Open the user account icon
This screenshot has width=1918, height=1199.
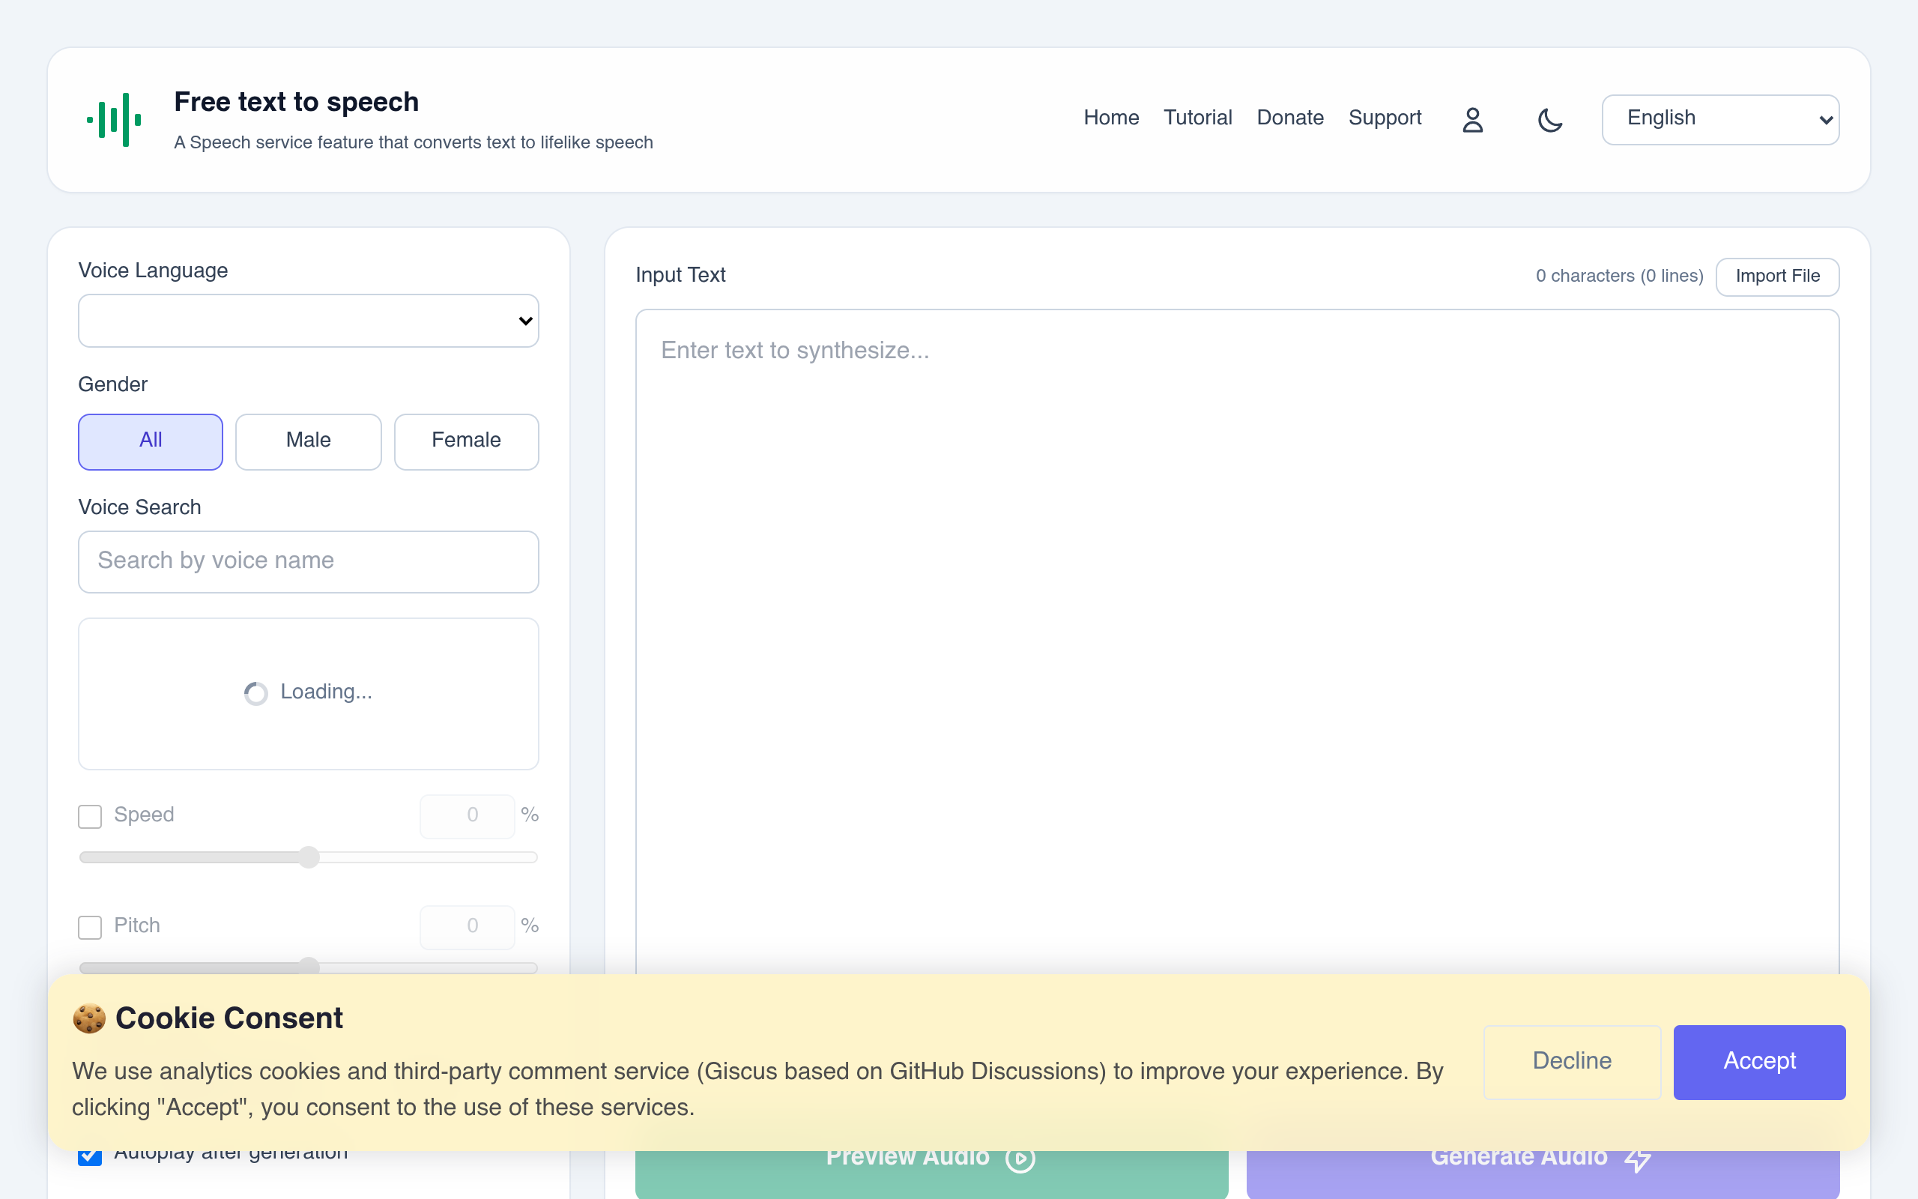(x=1472, y=120)
